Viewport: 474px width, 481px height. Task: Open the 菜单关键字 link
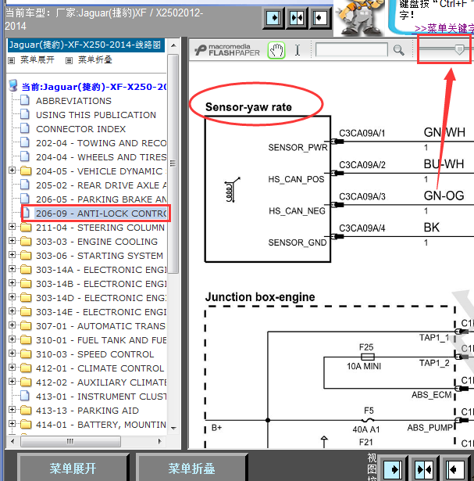click(444, 28)
